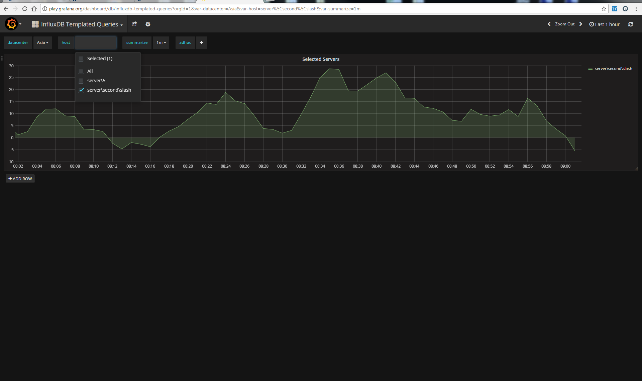Open the Last 1 hour time picker
The width and height of the screenshot is (642, 381).
[604, 24]
